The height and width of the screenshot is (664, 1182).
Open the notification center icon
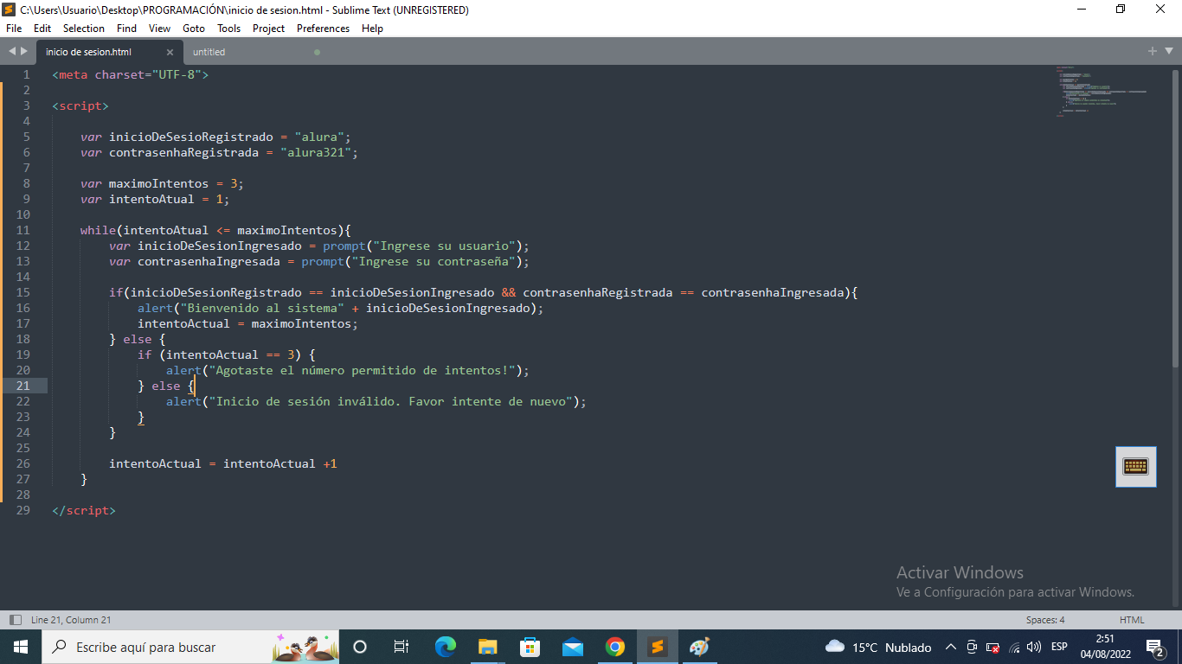coord(1155,647)
